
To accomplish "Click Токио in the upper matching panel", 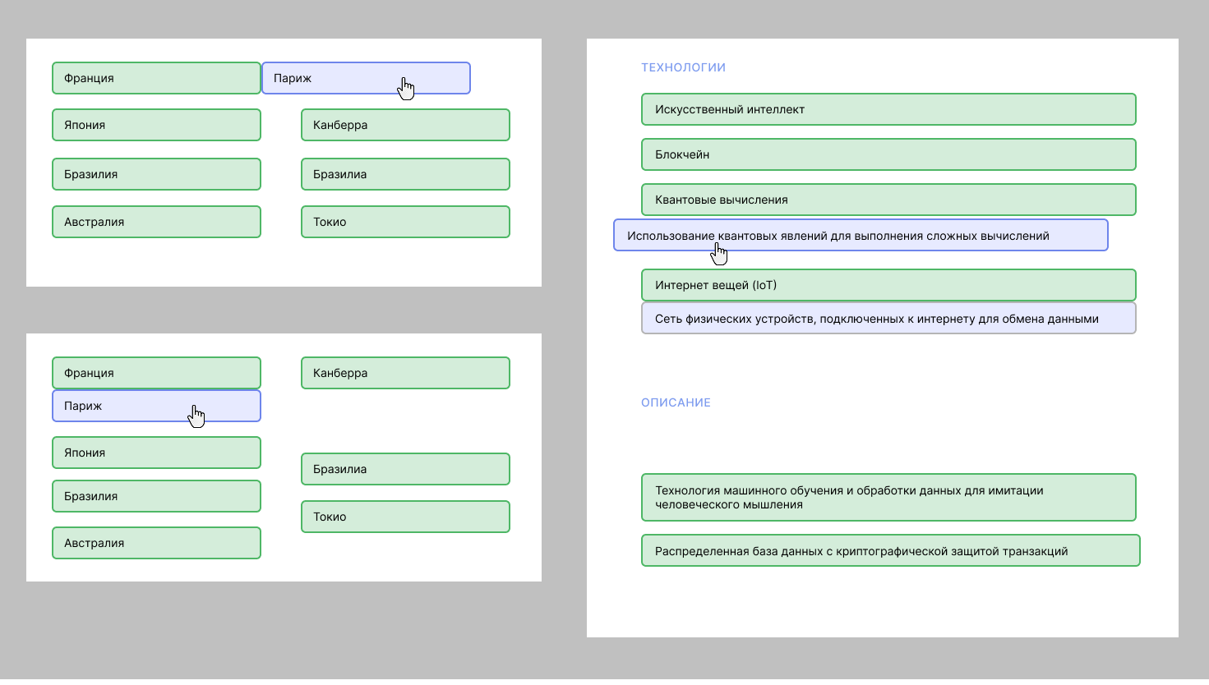I will 405,222.
